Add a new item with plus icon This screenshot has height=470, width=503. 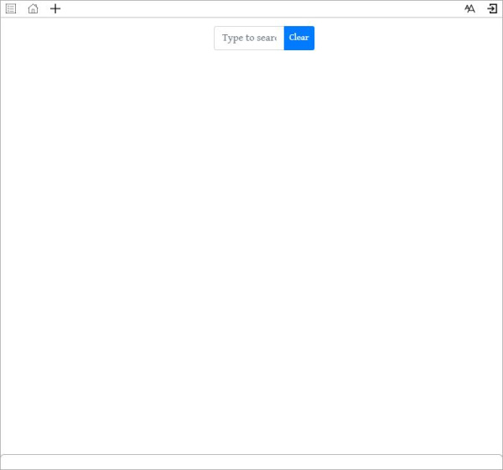click(55, 8)
